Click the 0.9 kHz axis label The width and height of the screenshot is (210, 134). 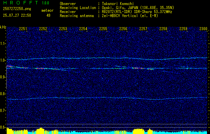3,77
